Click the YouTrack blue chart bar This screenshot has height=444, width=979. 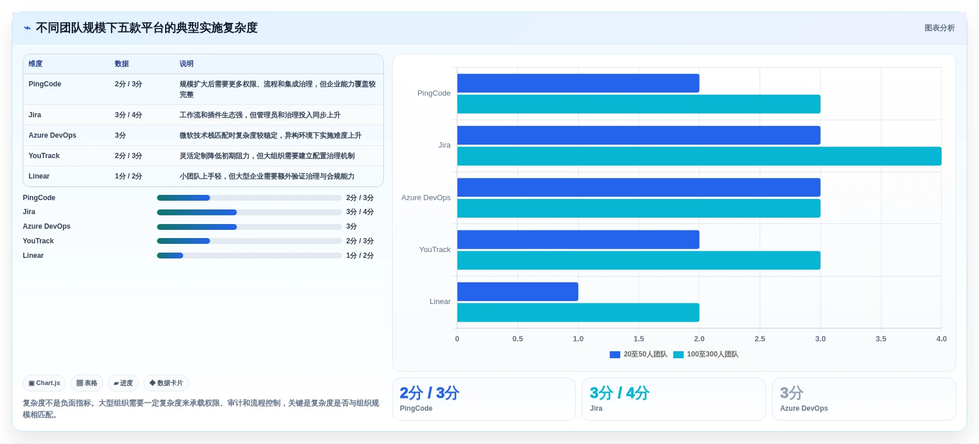click(578, 240)
